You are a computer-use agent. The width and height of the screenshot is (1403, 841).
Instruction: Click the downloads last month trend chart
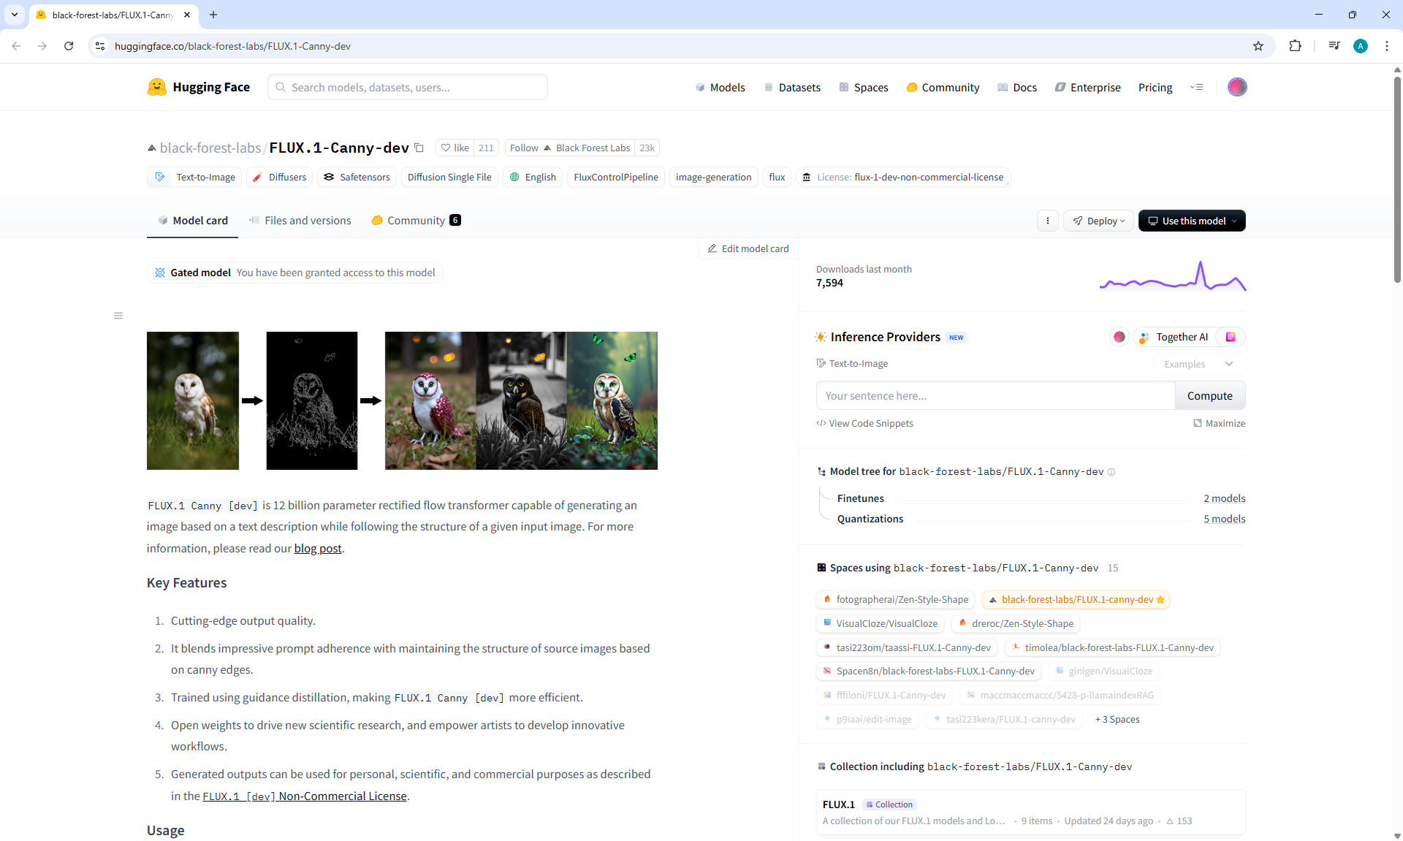pos(1172,277)
